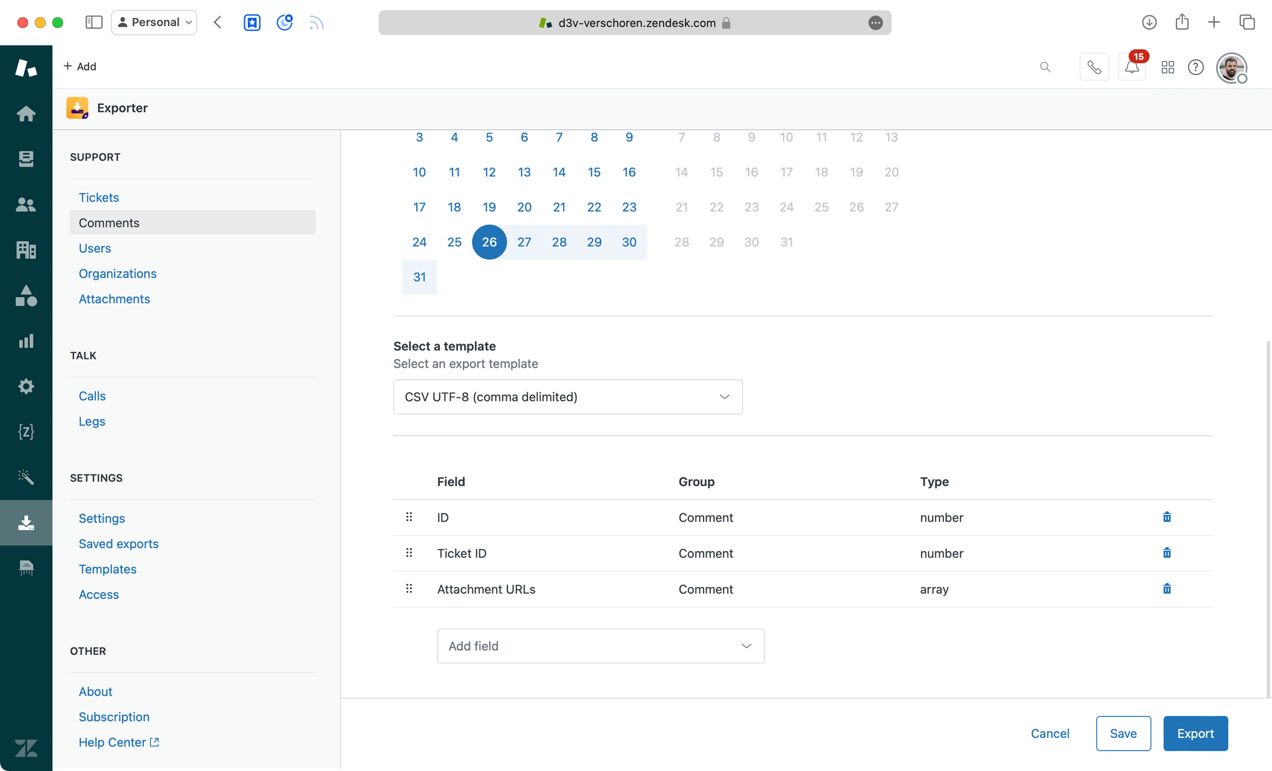Expand the Personal profile dropdown in Safari
This screenshot has height=771, width=1272.
click(x=155, y=22)
